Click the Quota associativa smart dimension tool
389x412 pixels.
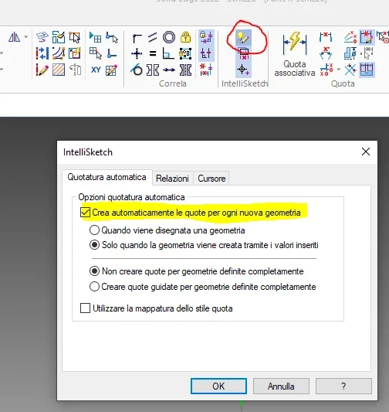coord(295,53)
